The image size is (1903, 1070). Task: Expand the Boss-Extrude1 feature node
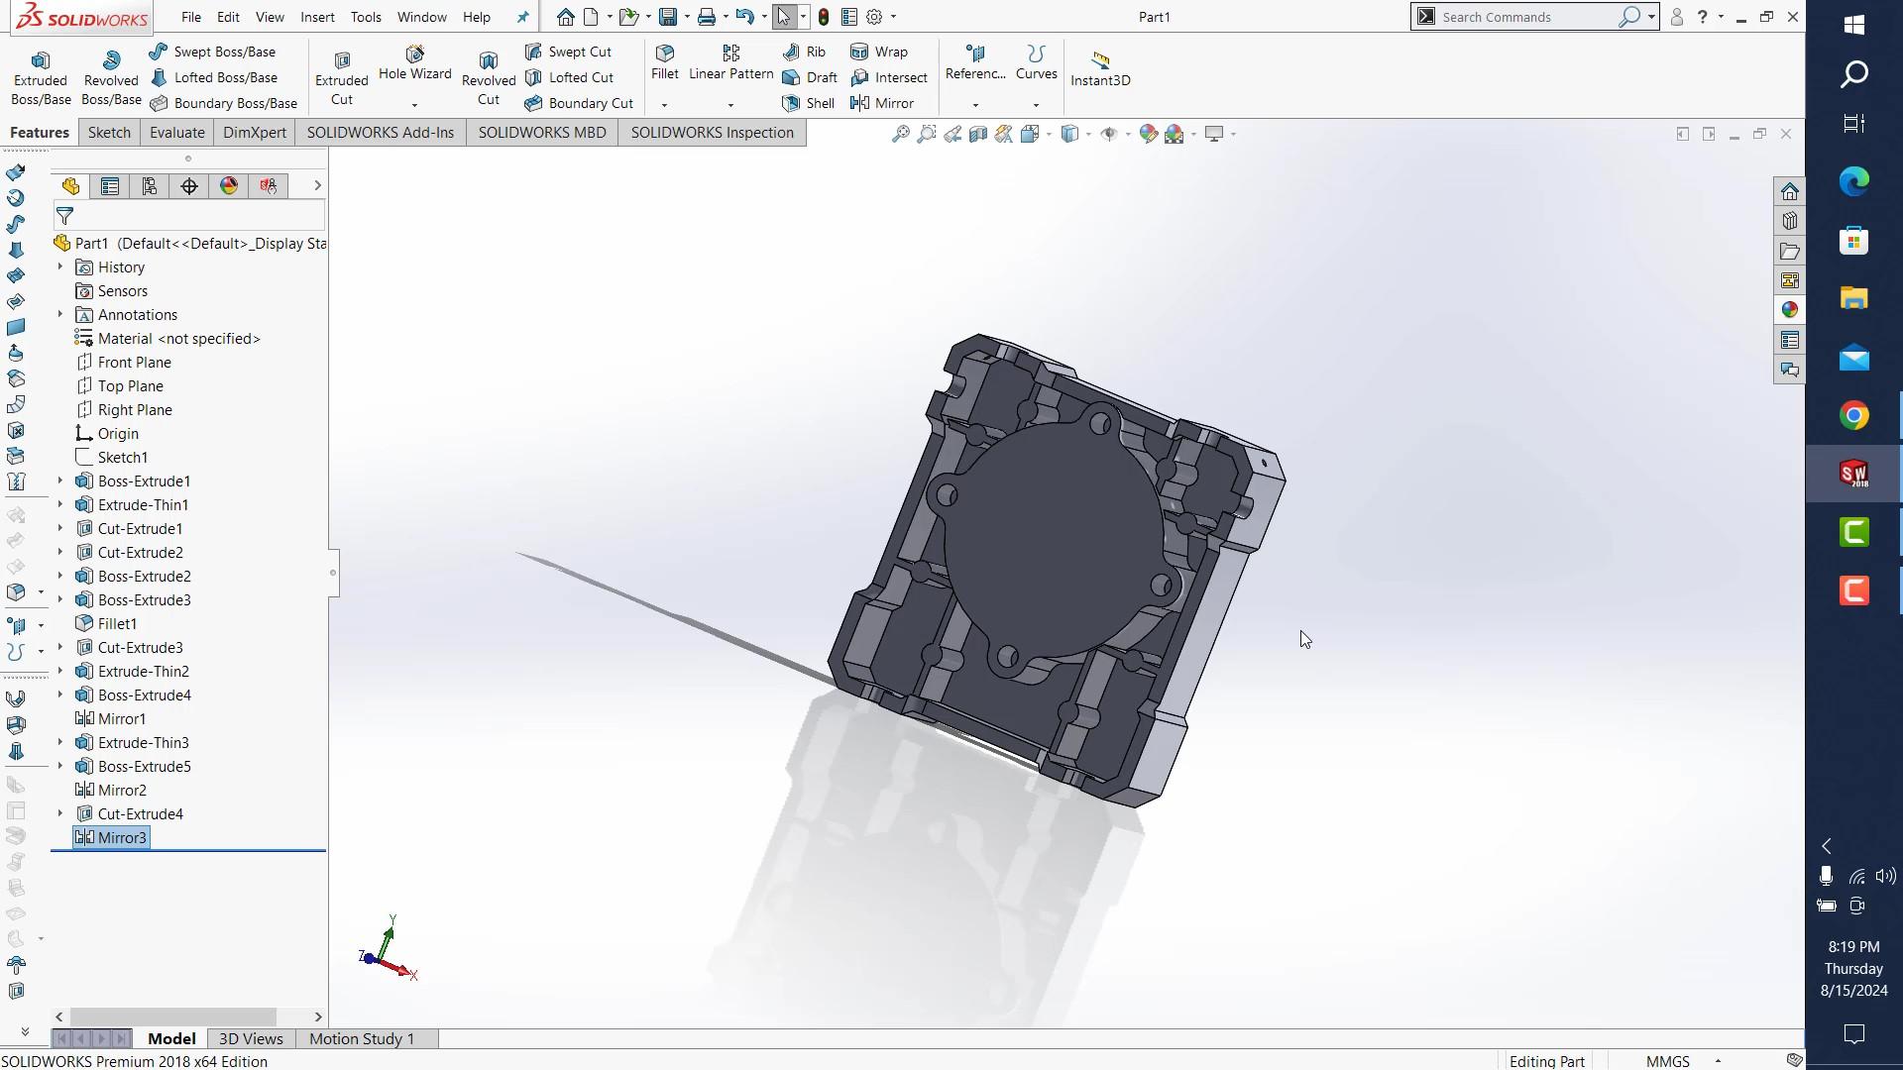pyautogui.click(x=59, y=481)
